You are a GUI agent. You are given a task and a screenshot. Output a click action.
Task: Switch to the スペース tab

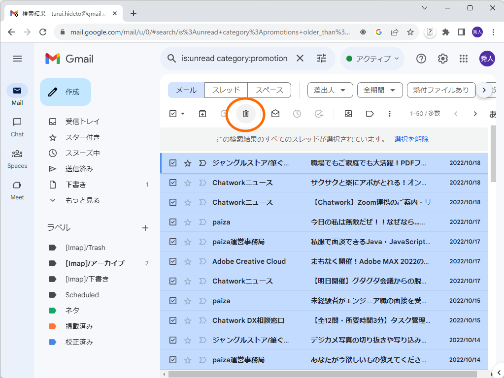point(270,90)
